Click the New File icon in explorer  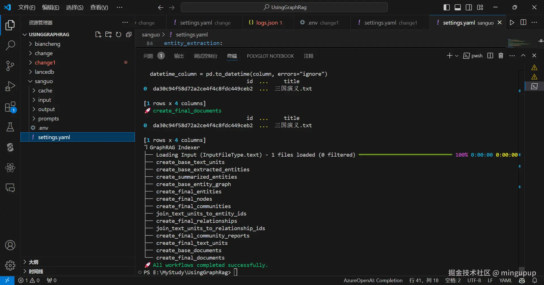point(98,34)
